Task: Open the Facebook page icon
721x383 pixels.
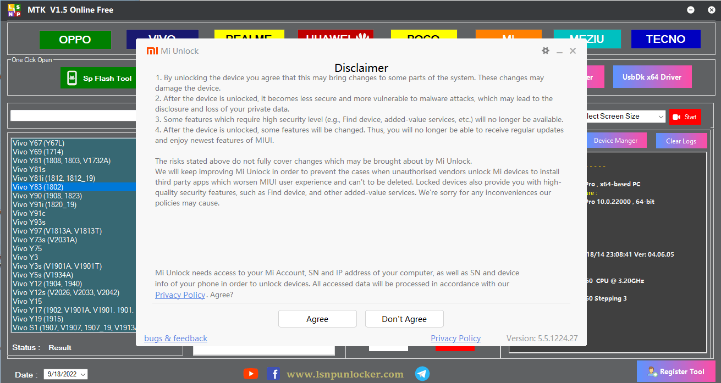Action: (273, 374)
